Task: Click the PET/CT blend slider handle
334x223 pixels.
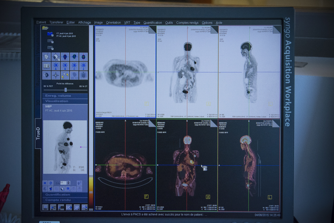Action: click(65, 90)
